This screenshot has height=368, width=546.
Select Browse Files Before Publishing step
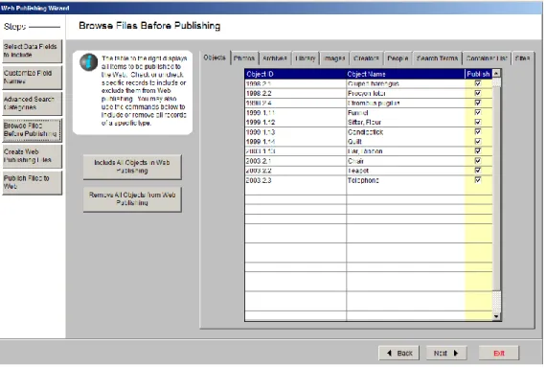[x=32, y=130]
